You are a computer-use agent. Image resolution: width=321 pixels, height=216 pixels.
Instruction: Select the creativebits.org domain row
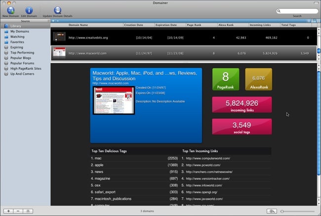[x=184, y=38]
